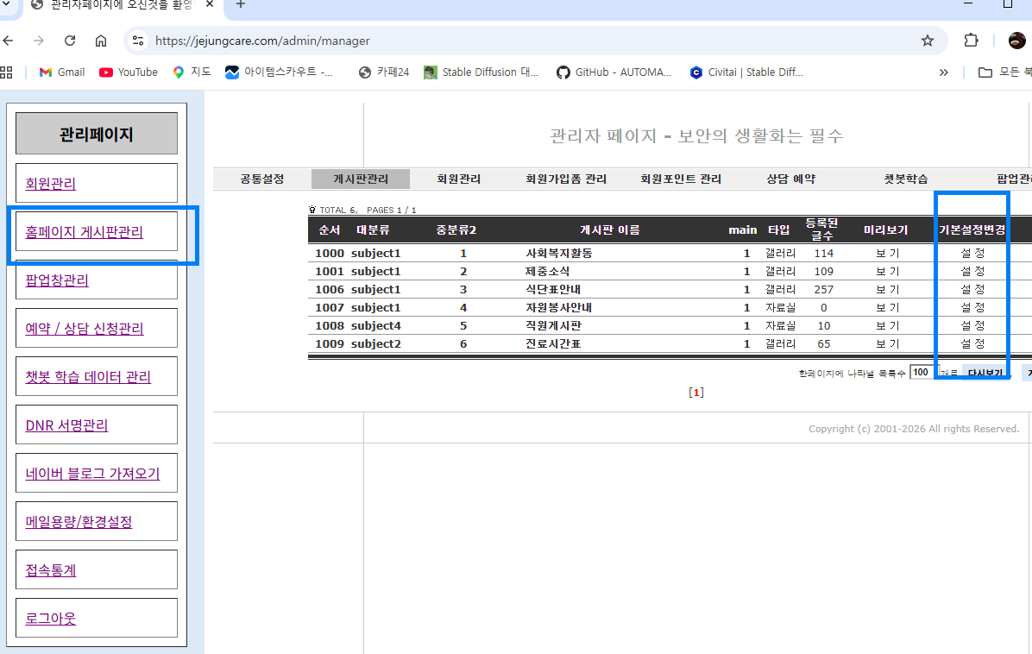This screenshot has width=1032, height=654.
Task: Switch to the 회원포인트 관리 tab
Action: click(x=681, y=179)
